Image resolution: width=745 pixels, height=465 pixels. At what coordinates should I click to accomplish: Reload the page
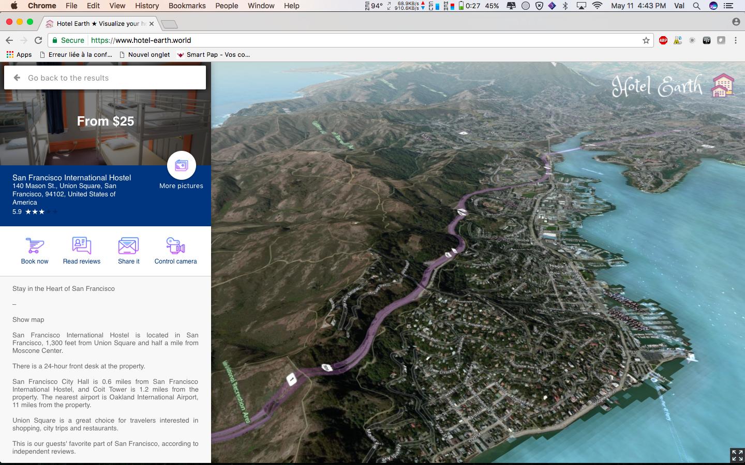click(x=38, y=40)
